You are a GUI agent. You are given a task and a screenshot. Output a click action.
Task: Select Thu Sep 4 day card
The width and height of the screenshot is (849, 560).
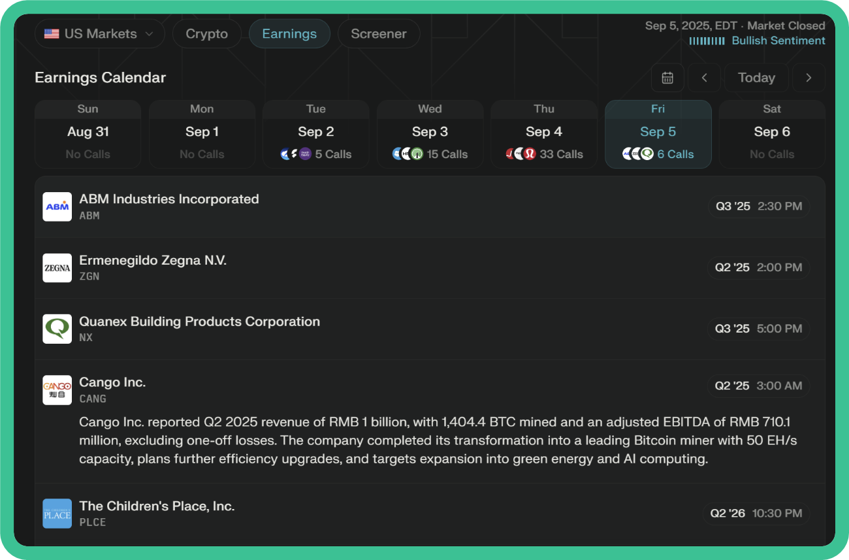544,134
